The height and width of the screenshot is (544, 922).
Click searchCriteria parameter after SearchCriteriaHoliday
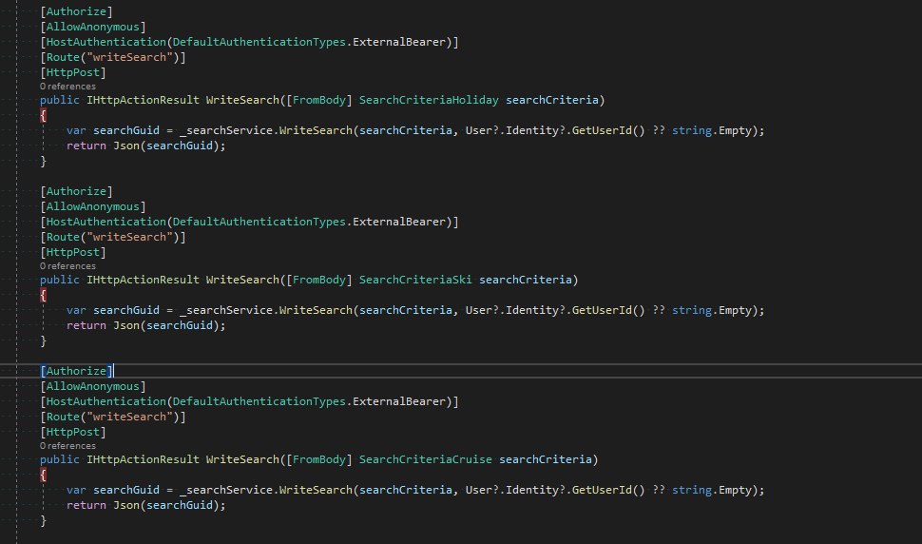click(552, 100)
